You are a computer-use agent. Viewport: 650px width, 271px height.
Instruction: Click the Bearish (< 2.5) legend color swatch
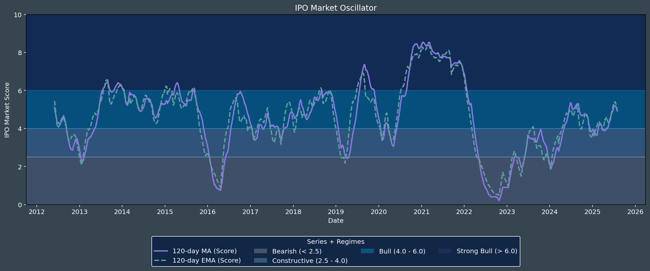260,251
